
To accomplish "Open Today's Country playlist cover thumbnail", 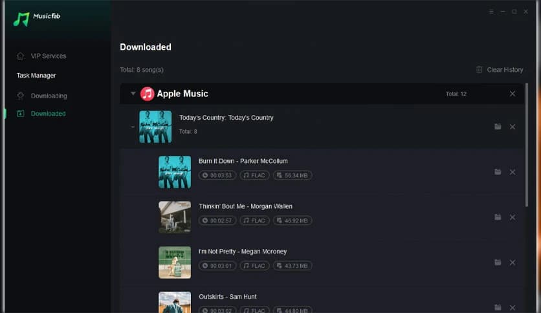I will pyautogui.click(x=155, y=127).
